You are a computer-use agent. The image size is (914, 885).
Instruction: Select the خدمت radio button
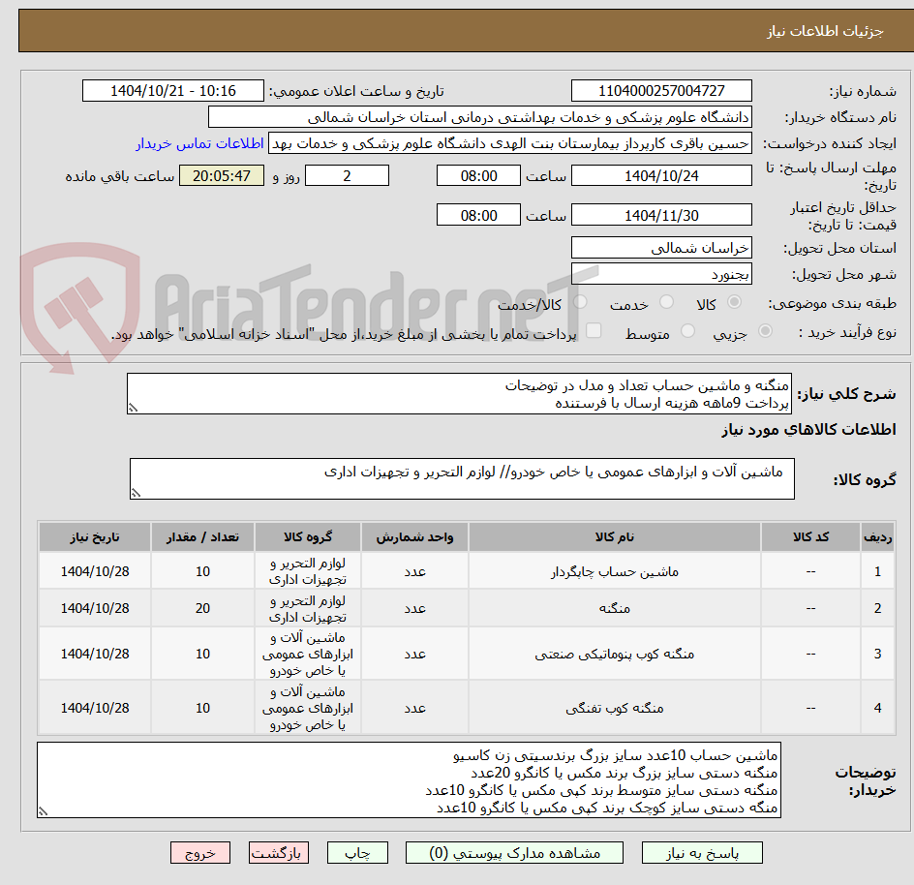click(666, 302)
